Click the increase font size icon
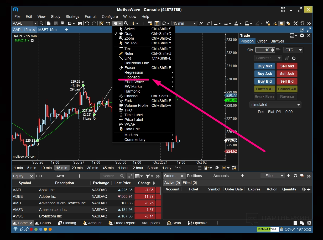This screenshot has height=240, width=323. [x=201, y=23]
